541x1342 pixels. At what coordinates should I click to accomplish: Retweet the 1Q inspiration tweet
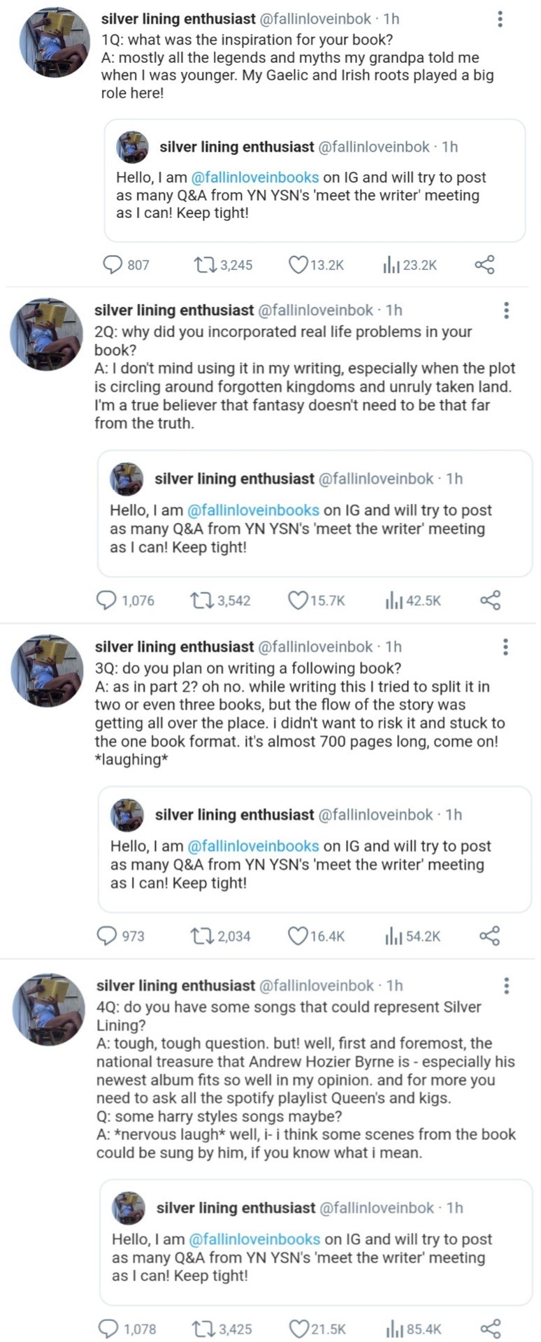204,265
